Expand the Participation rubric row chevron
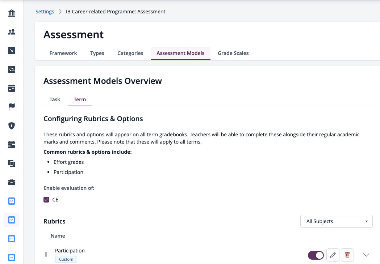 366,255
